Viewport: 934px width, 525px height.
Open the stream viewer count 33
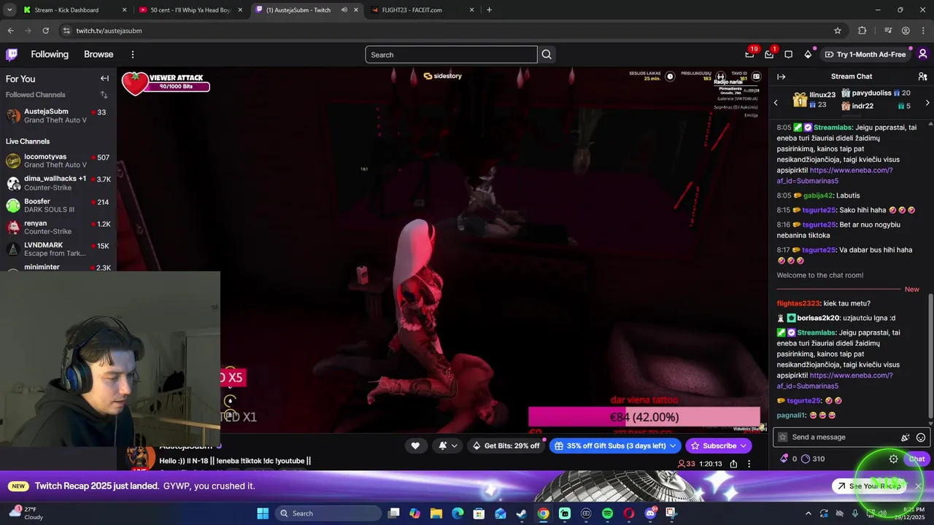coord(687,464)
